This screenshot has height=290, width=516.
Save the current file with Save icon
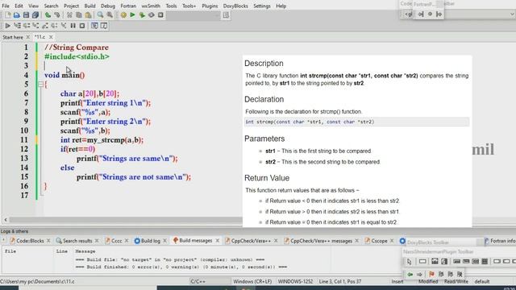26,15
